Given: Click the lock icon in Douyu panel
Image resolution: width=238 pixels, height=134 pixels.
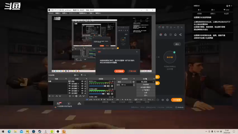Looking at the screenshot, I should tap(165, 35).
